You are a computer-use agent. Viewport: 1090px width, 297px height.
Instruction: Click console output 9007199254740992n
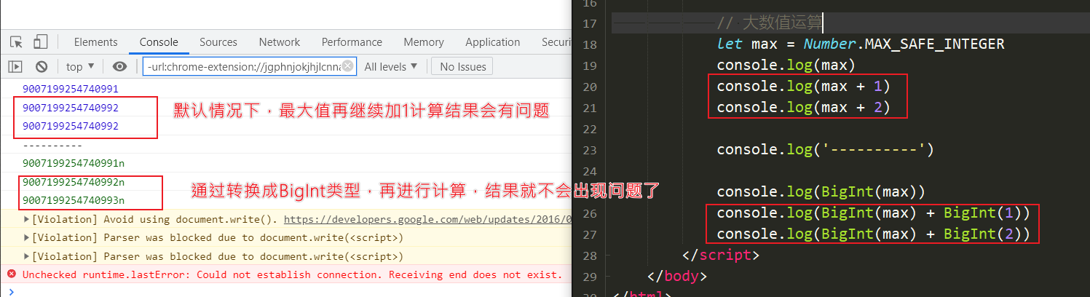pos(74,182)
